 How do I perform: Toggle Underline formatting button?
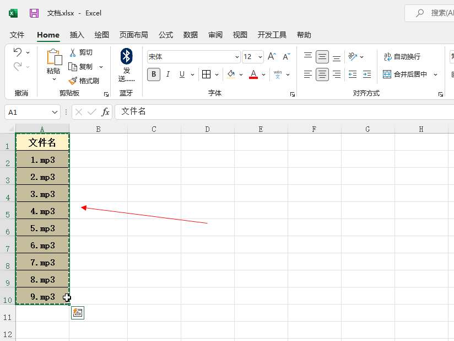coord(182,74)
